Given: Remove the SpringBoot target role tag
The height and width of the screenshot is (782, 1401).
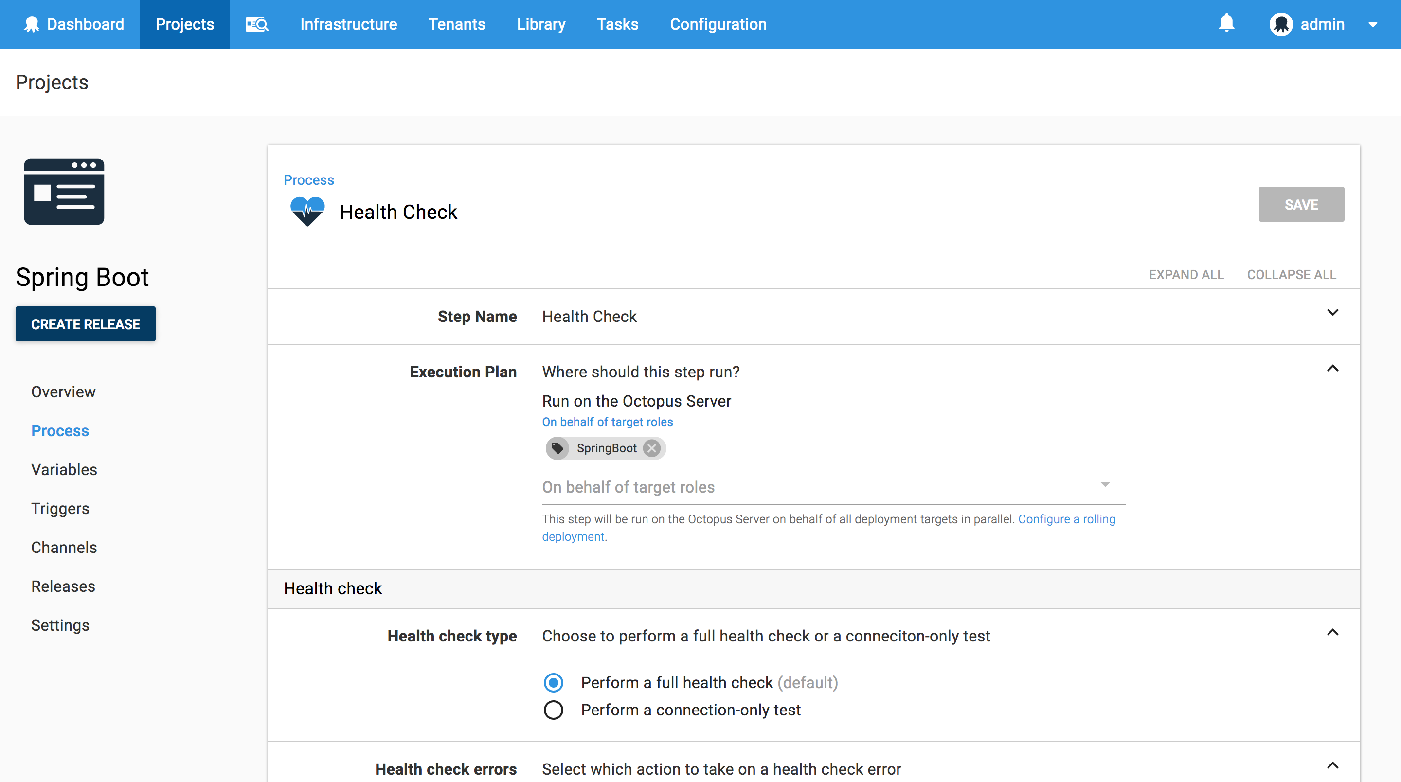Looking at the screenshot, I should tap(651, 448).
